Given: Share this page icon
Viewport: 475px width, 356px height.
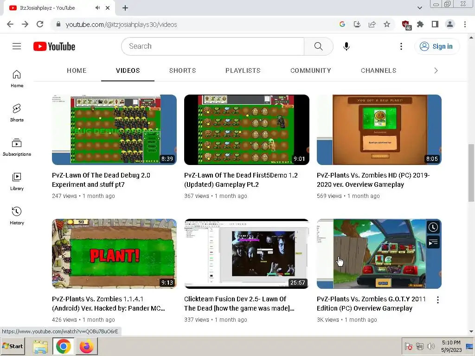Looking at the screenshot, I should click(372, 24).
